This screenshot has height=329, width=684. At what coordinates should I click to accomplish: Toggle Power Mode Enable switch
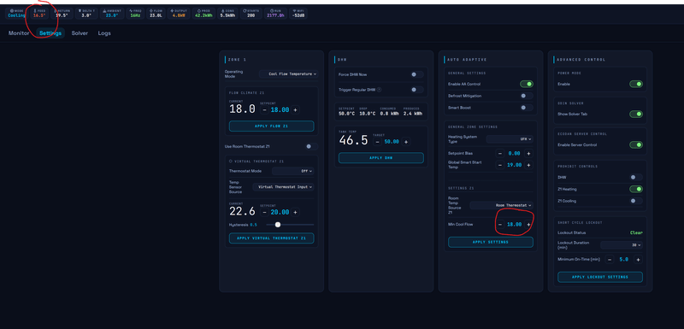[636, 84]
